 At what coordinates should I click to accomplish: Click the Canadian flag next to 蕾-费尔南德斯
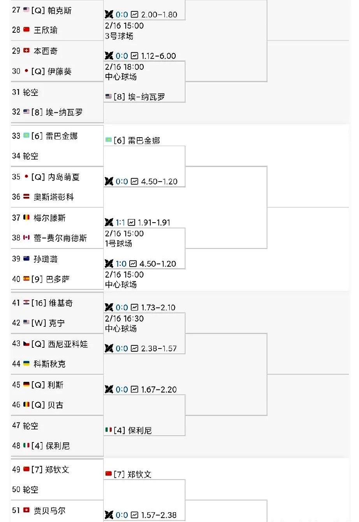pos(26,237)
